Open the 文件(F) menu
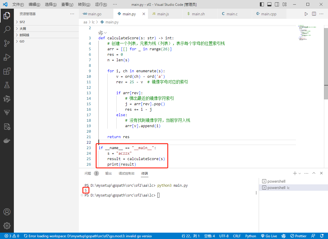 click(x=18, y=4)
